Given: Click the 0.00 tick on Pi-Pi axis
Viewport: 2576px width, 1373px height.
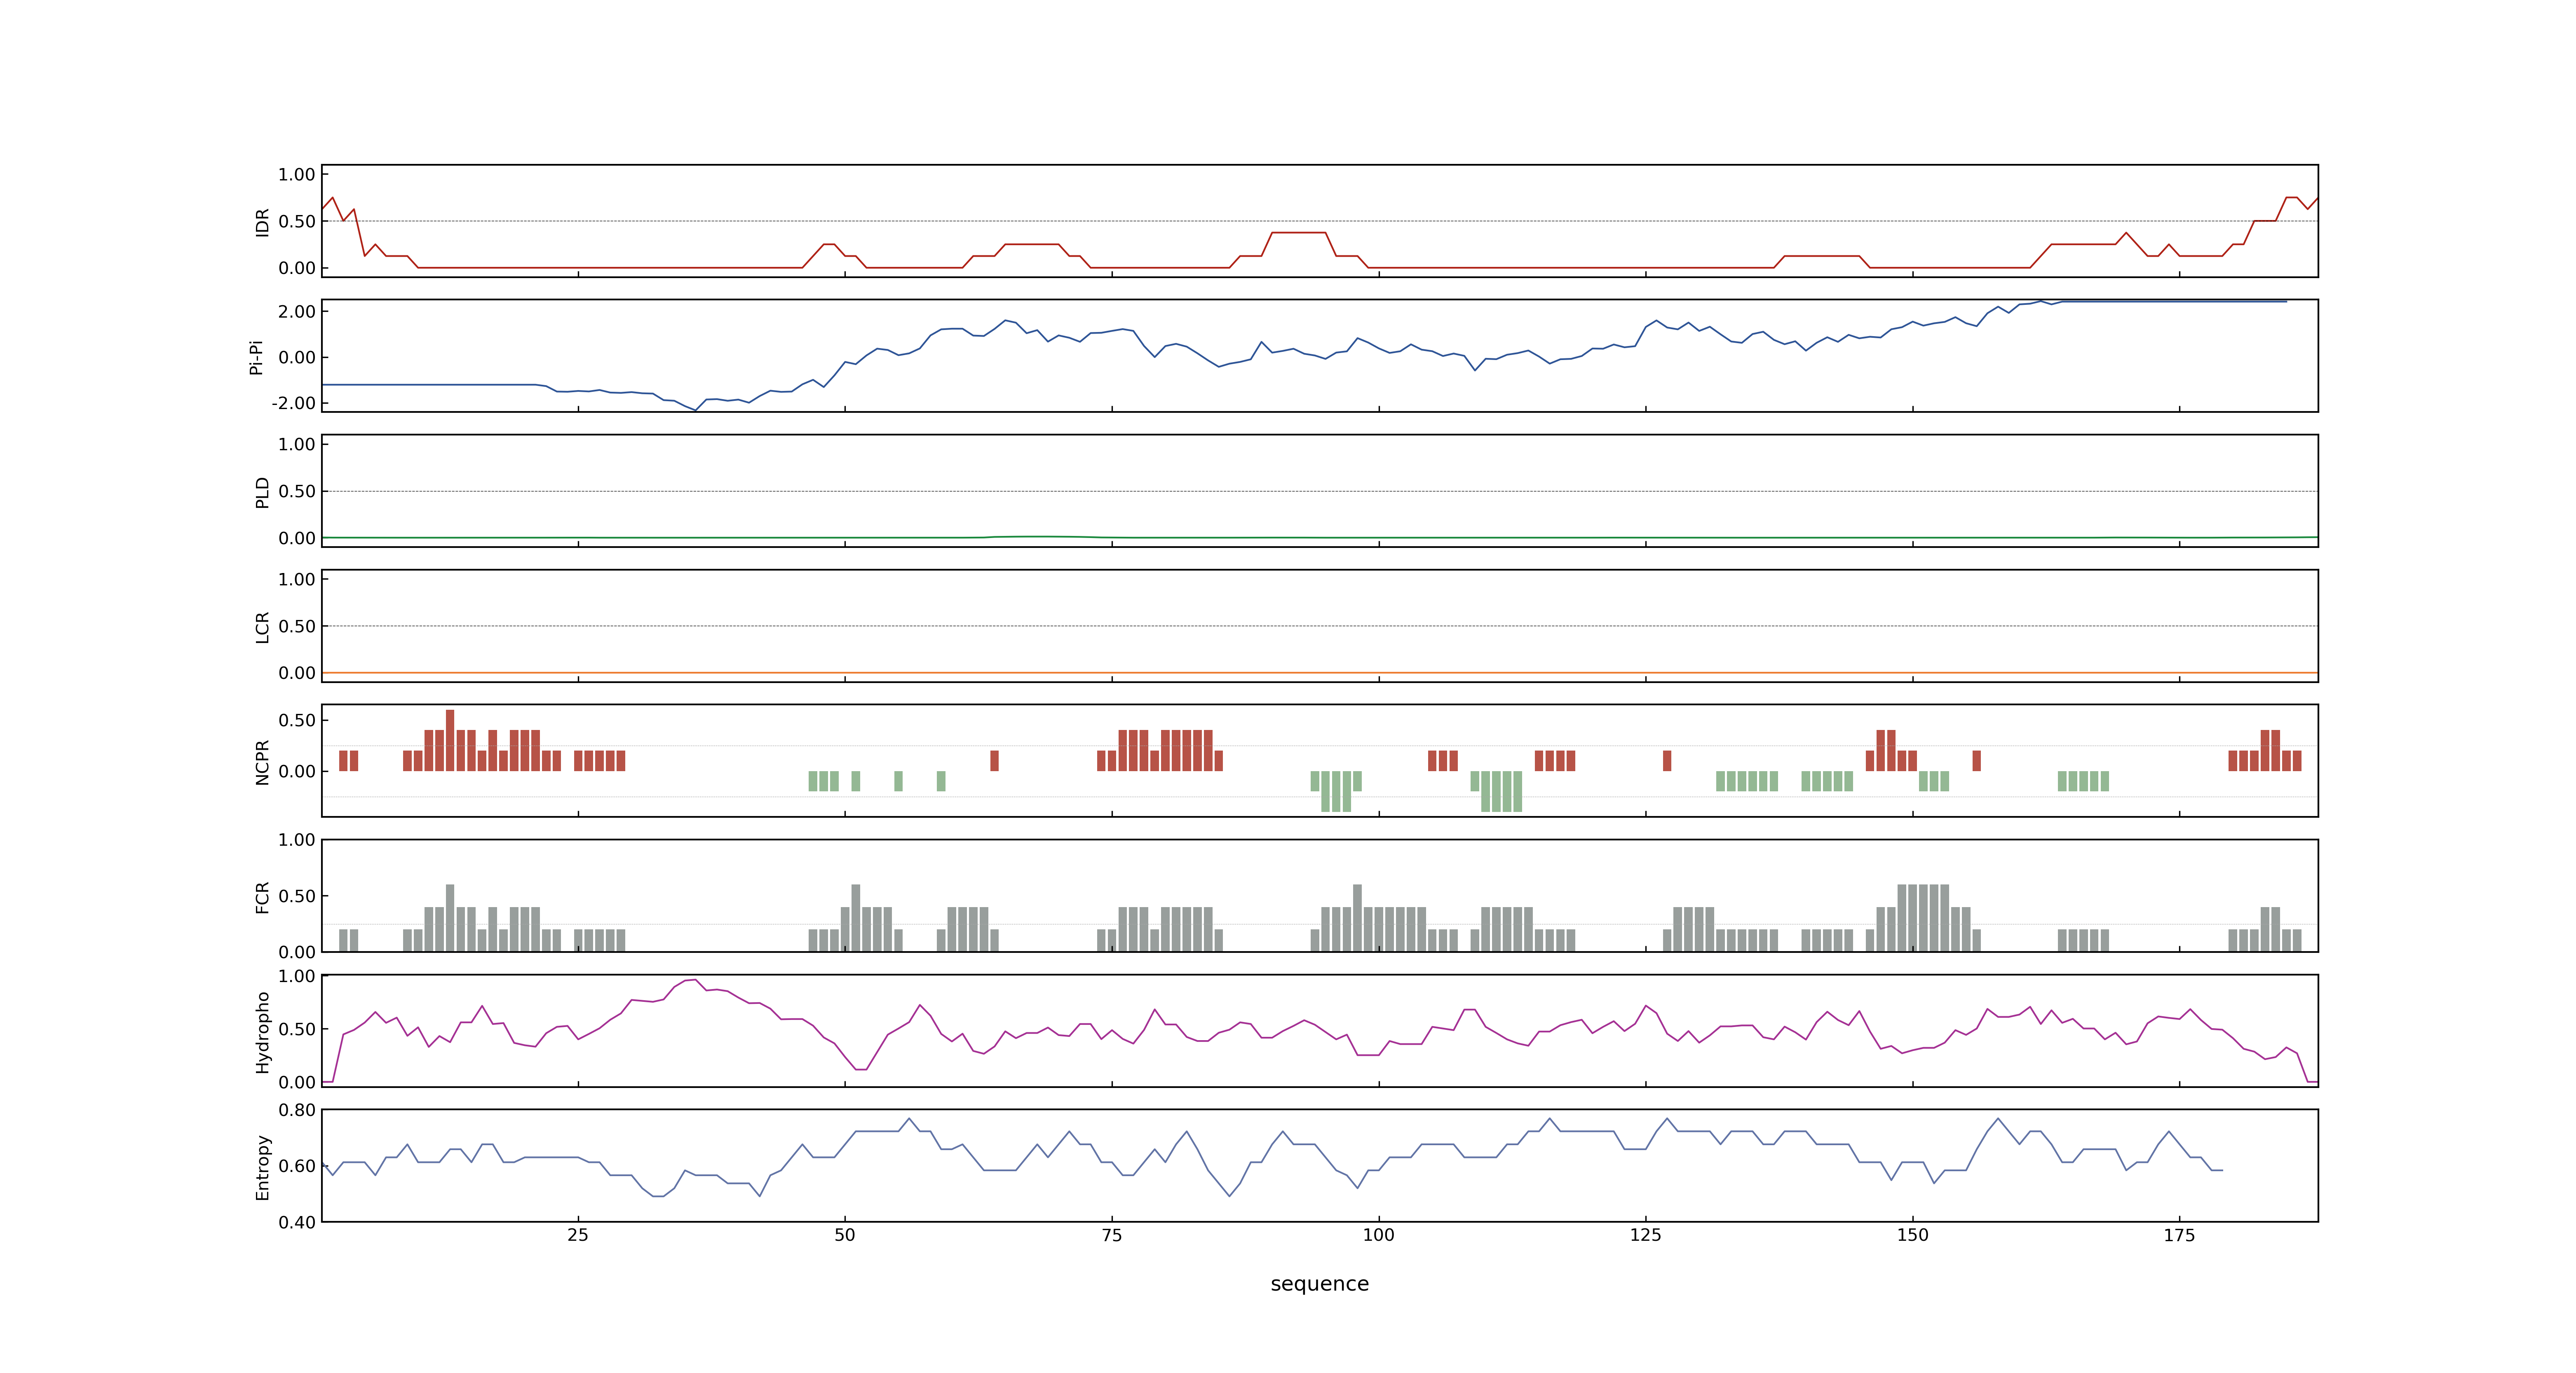Looking at the screenshot, I should [x=297, y=358].
